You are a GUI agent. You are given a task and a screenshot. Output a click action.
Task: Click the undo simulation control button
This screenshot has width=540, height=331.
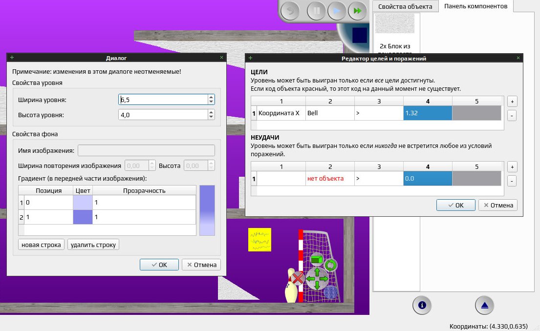[x=290, y=11]
